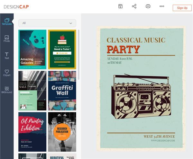Select the Need a Tutor template

click(62, 49)
